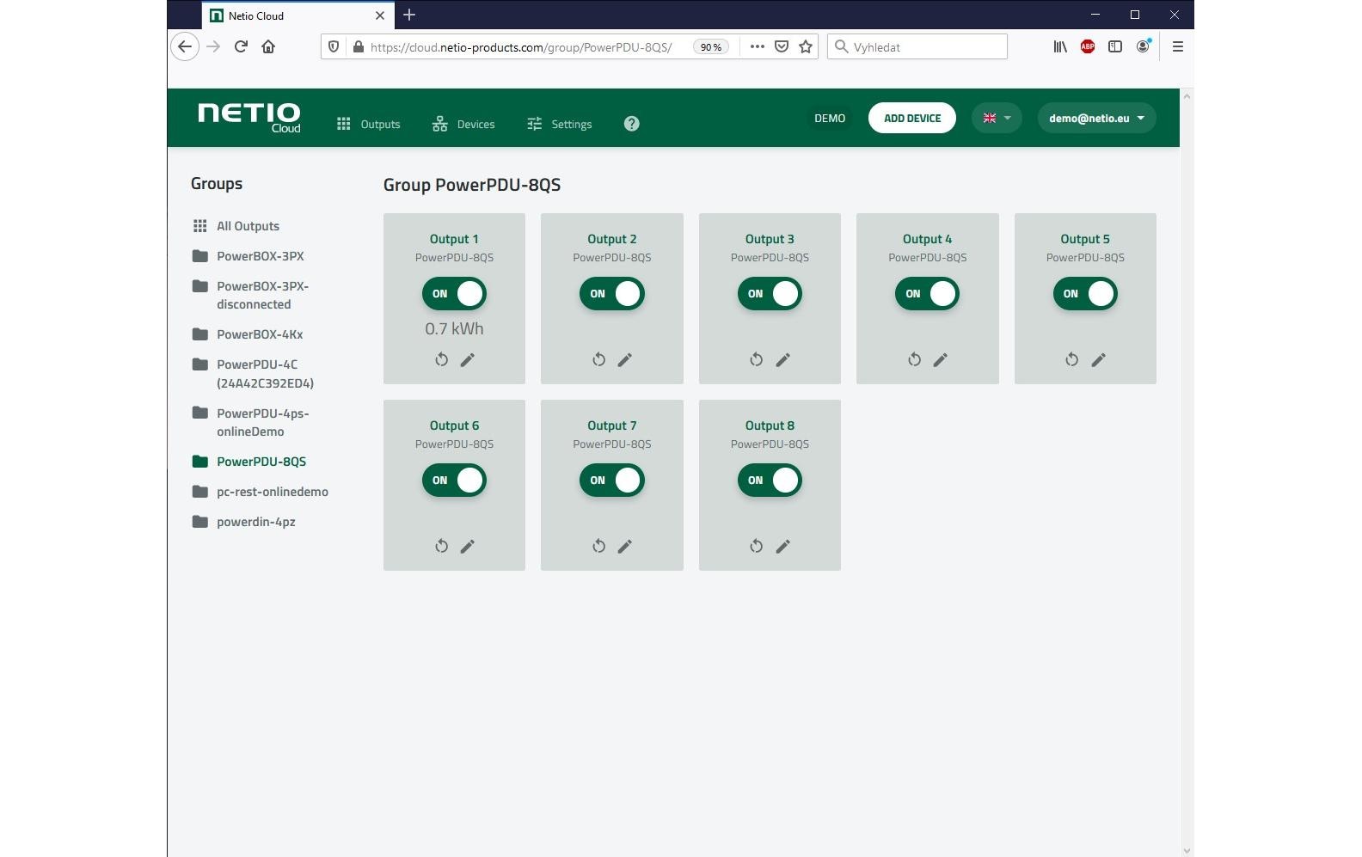Click the browser home icon

click(x=268, y=47)
